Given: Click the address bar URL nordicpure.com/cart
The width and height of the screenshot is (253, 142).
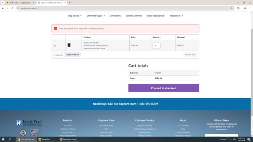Looking at the screenshot, I should (29, 8).
